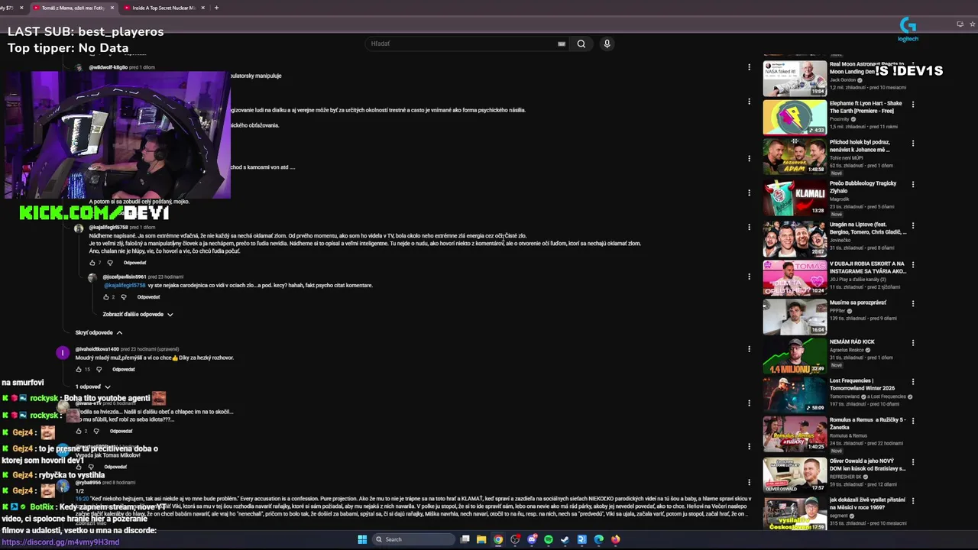Expand Zobraziť ďalšie odpovede replies
Image resolution: width=978 pixels, height=550 pixels.
click(x=138, y=314)
